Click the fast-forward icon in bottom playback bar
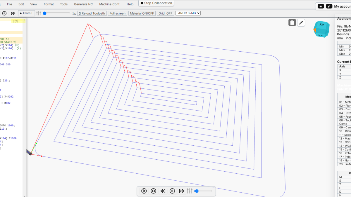The image size is (351, 197). pyautogui.click(x=182, y=191)
